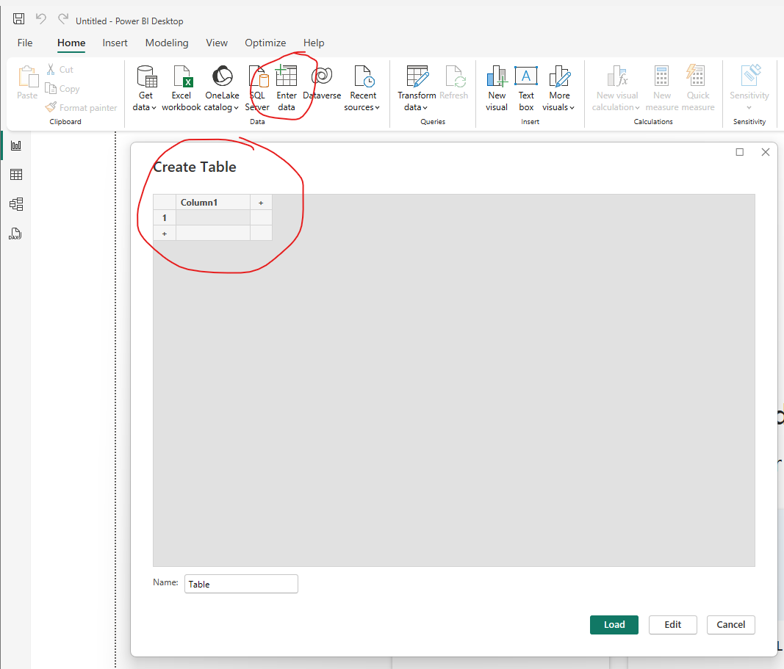Click the Edit button in dialog
784x669 pixels.
tap(672, 625)
